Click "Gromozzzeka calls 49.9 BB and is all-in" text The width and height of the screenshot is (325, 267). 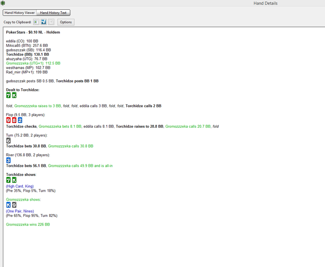(x=80, y=166)
